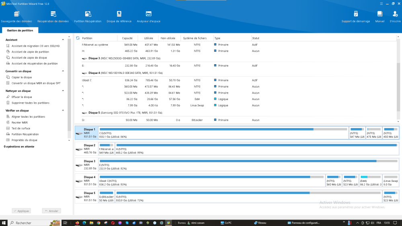This screenshot has height=226, width=402.
Task: Collapse Convertir un disque section
Action: tap(63, 71)
